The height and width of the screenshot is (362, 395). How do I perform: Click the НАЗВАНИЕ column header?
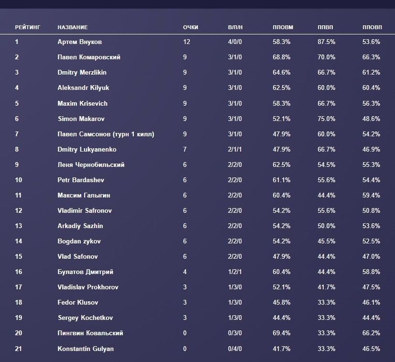pos(72,28)
